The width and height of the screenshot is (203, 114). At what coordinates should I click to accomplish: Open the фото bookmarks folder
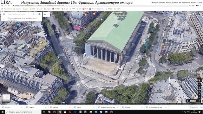coord(40,9)
